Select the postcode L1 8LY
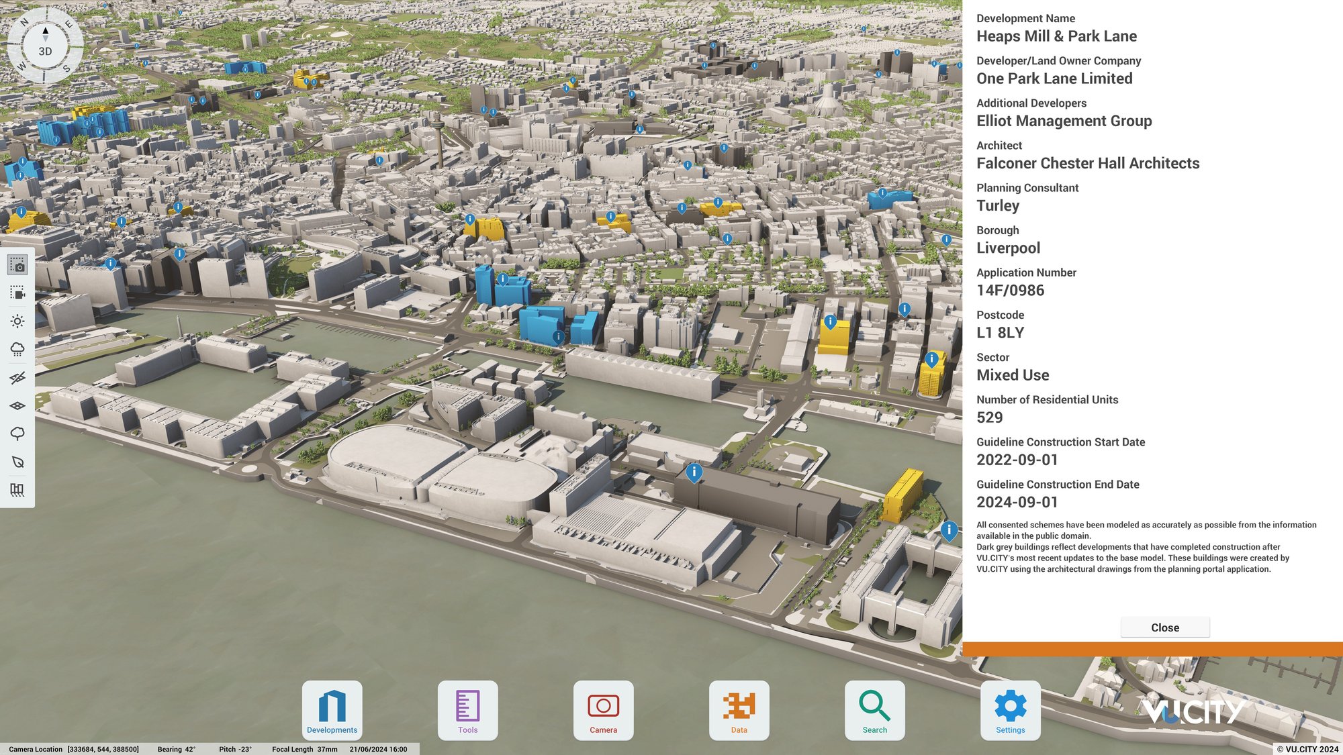 [1000, 332]
